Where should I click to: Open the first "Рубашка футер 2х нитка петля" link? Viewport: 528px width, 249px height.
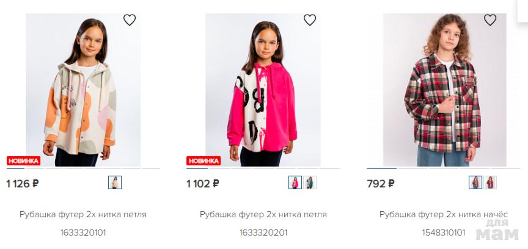[83, 214]
